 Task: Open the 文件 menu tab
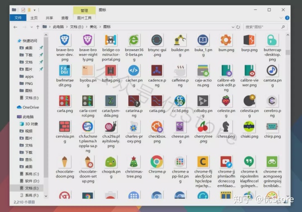pyautogui.click(x=18, y=18)
